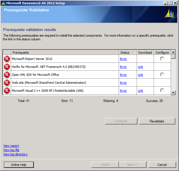Open the View log file link
The image size is (179, 171).
[x=11, y=150]
